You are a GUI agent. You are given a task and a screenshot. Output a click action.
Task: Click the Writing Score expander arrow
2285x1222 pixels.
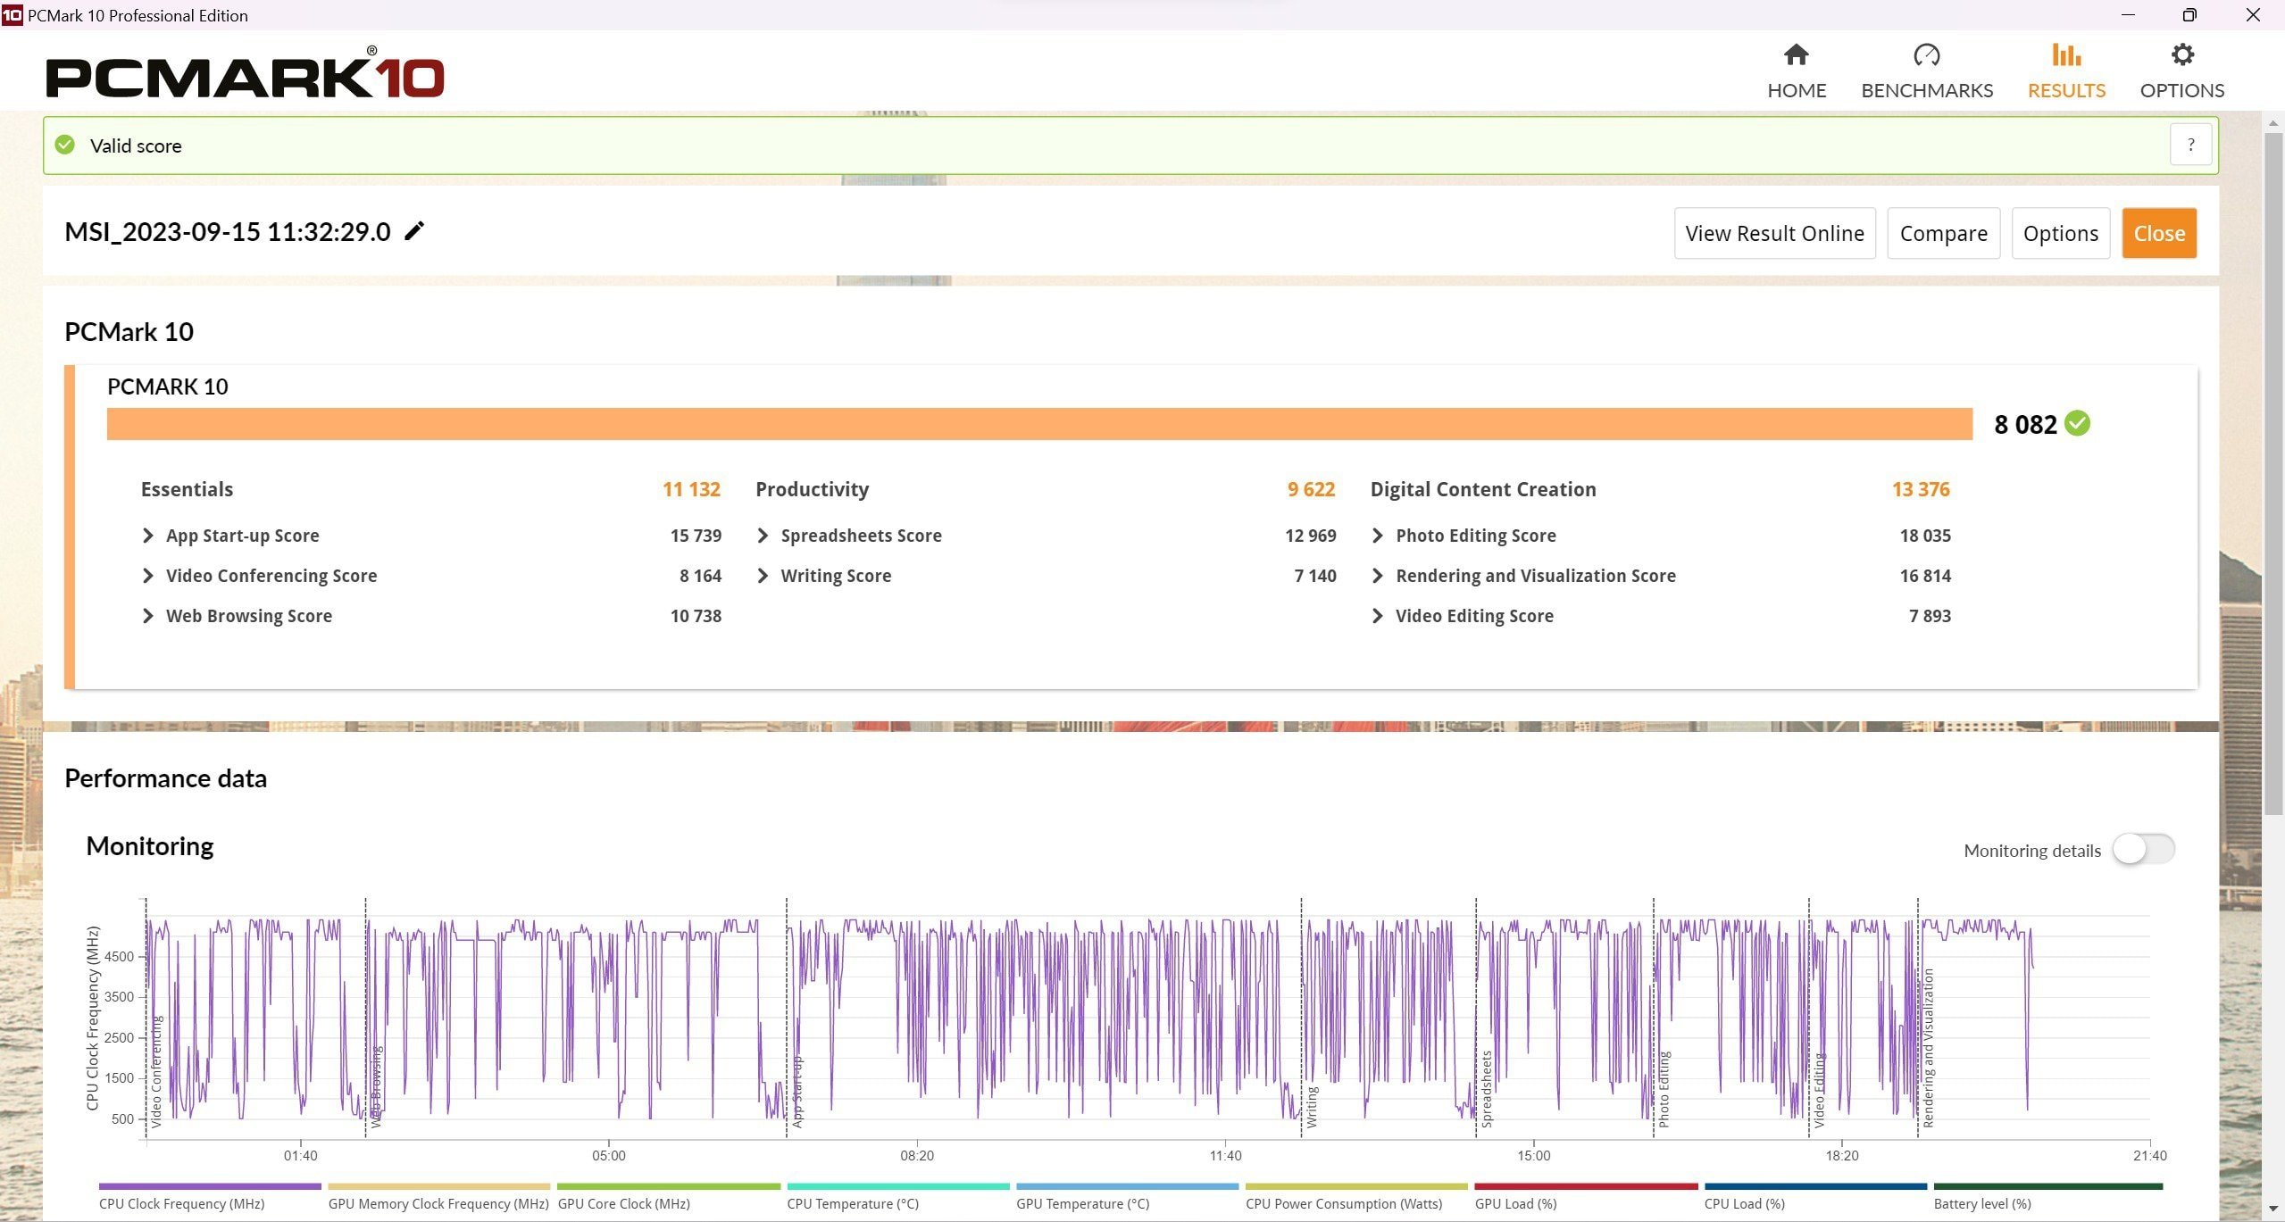[x=762, y=576]
